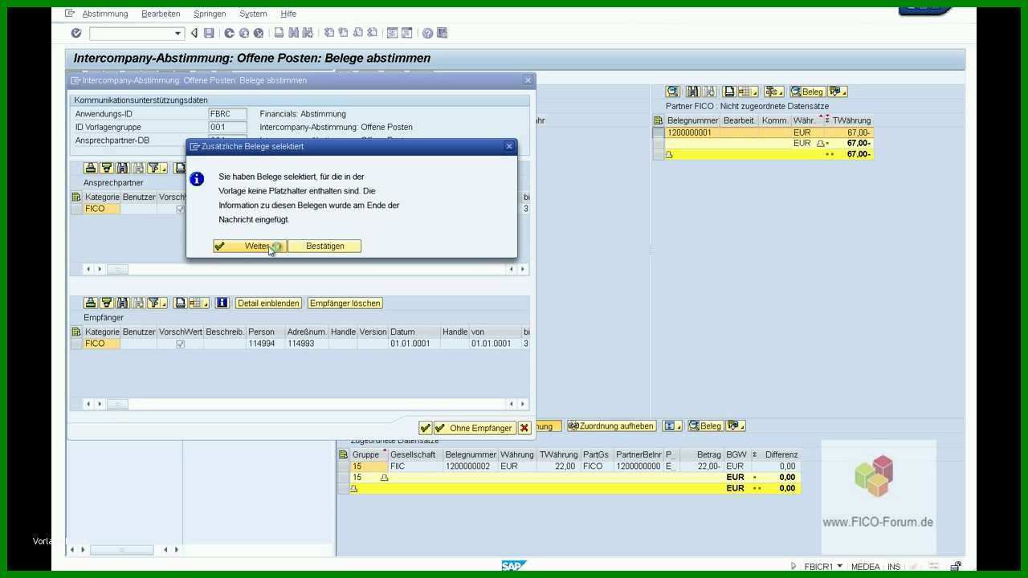
Task: Click the Print icon in standard toolbar
Action: [x=279, y=33]
